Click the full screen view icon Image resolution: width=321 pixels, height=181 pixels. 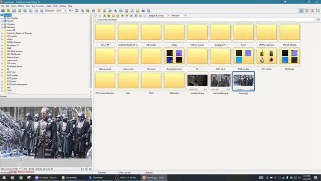coord(317,11)
